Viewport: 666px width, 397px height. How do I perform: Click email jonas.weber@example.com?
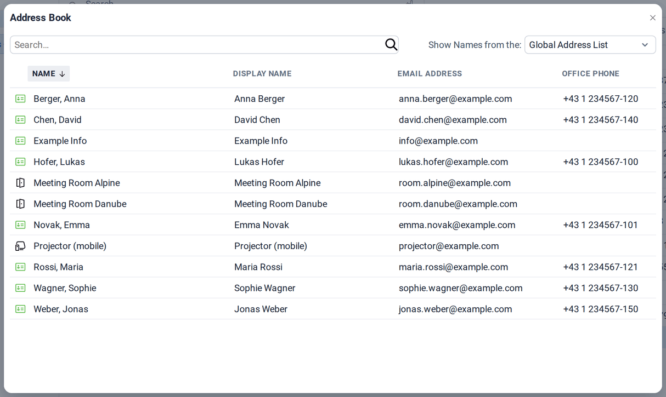coord(455,309)
